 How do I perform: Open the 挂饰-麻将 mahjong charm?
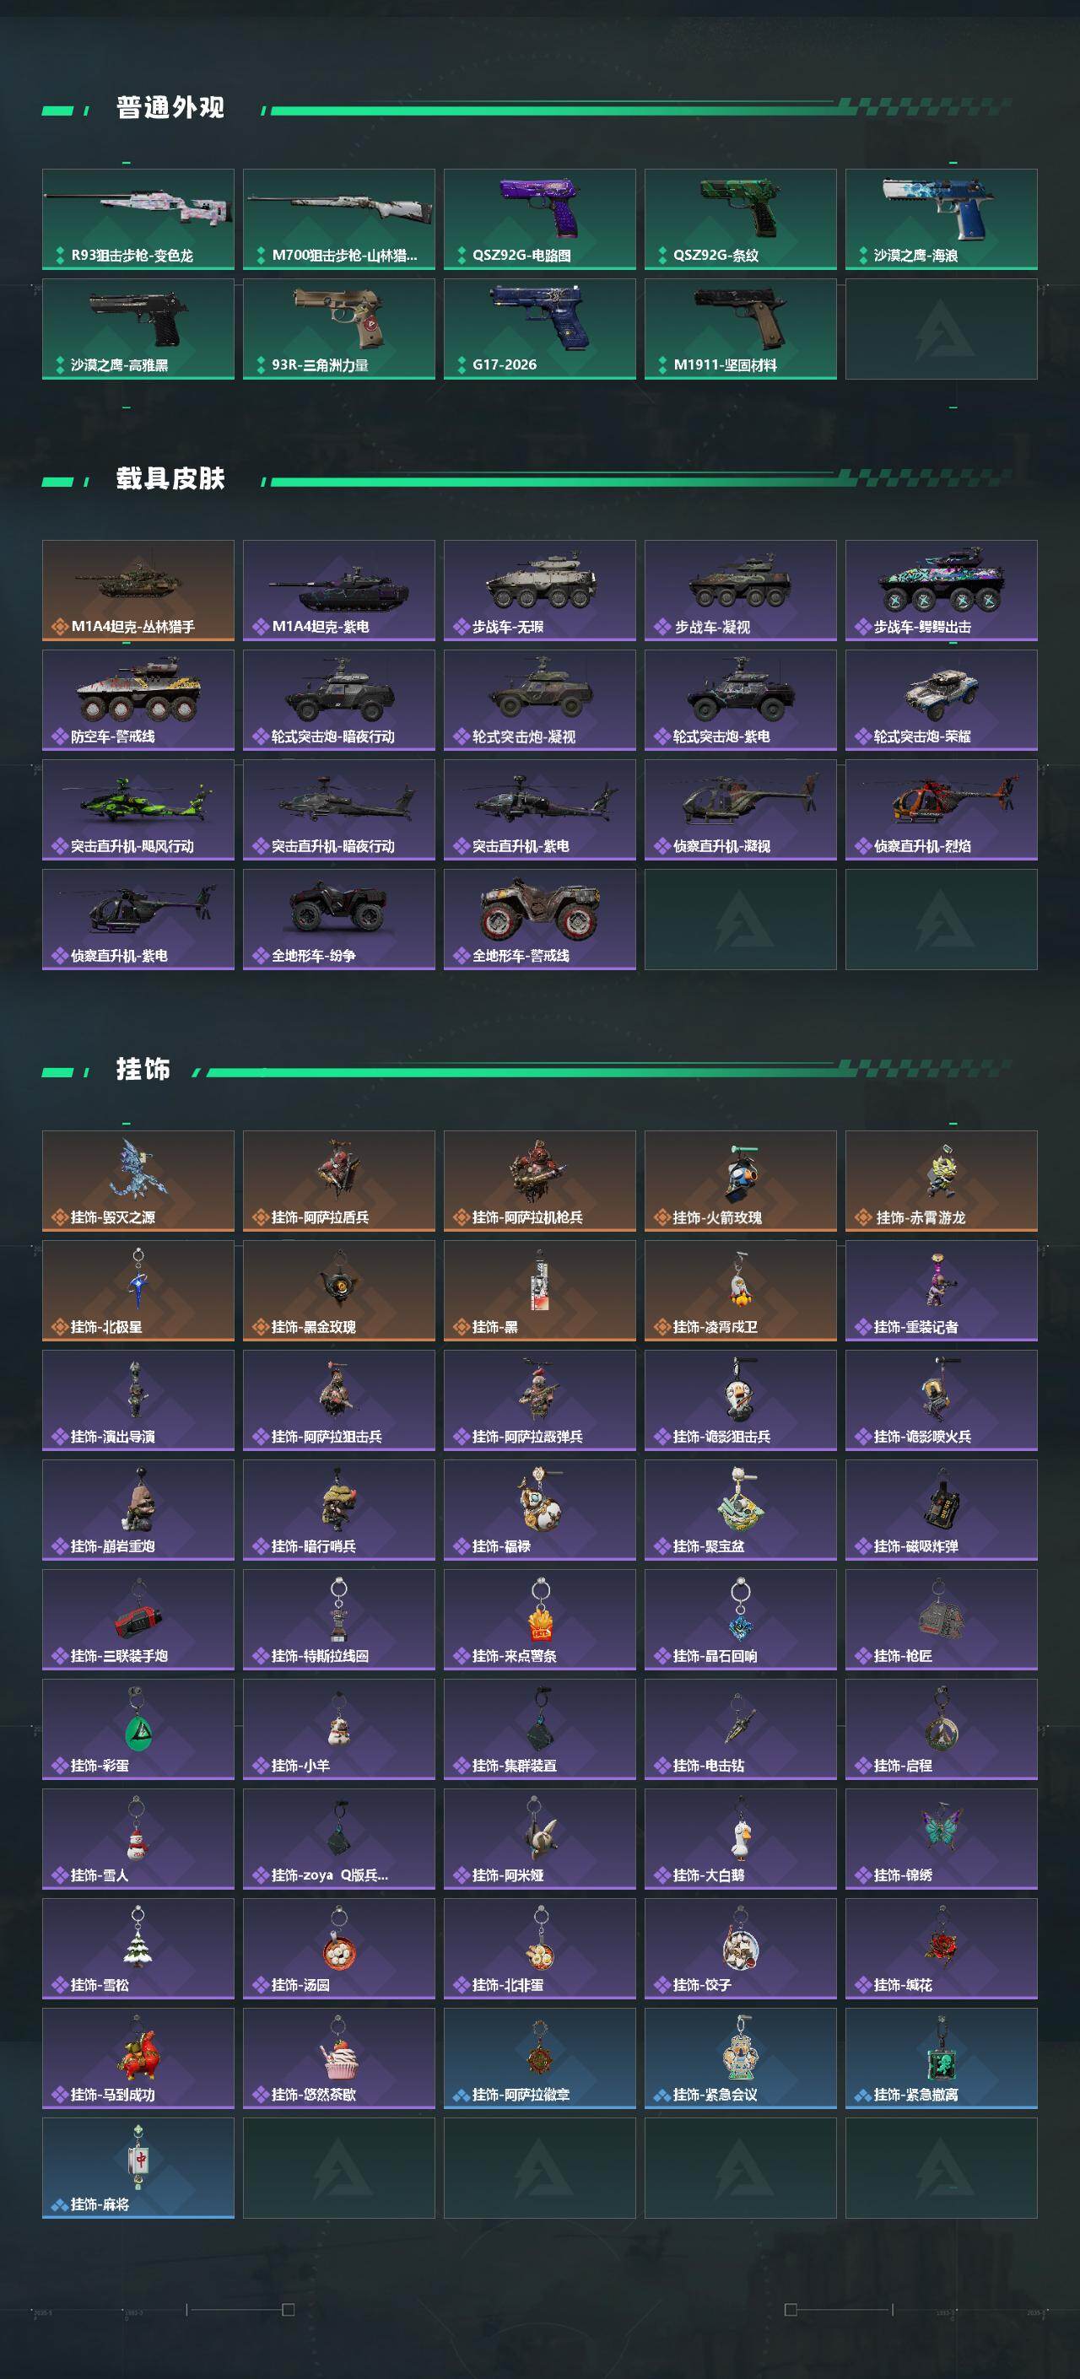pyautogui.click(x=138, y=2167)
